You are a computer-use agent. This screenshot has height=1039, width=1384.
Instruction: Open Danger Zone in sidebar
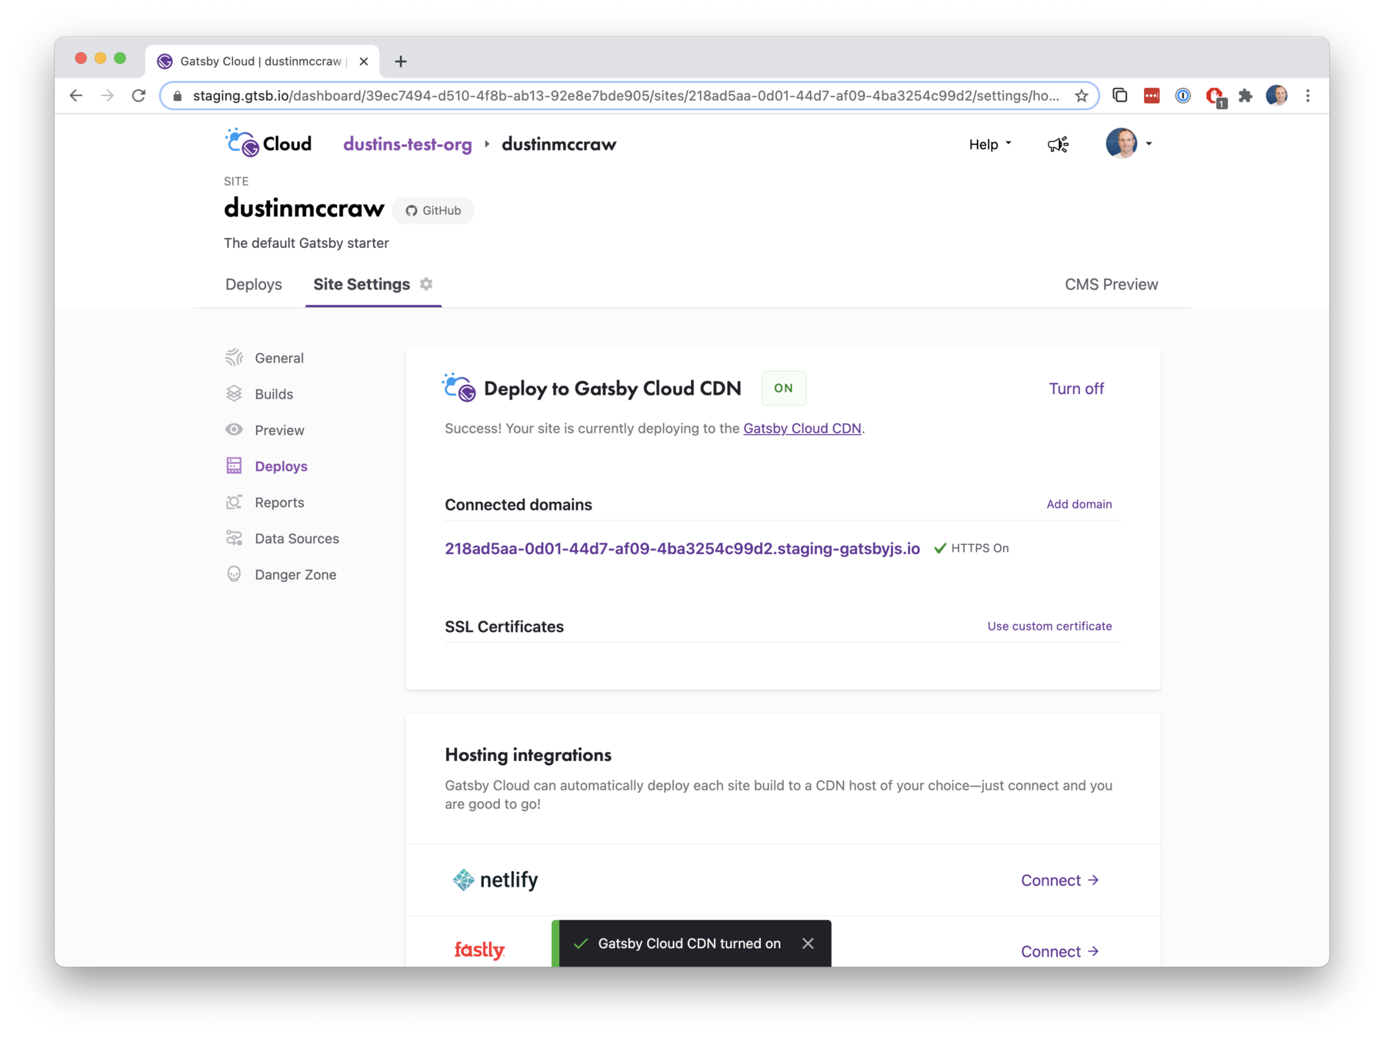pyautogui.click(x=281, y=575)
